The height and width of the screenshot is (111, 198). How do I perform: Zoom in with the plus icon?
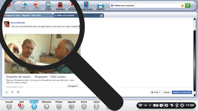tap(166, 105)
